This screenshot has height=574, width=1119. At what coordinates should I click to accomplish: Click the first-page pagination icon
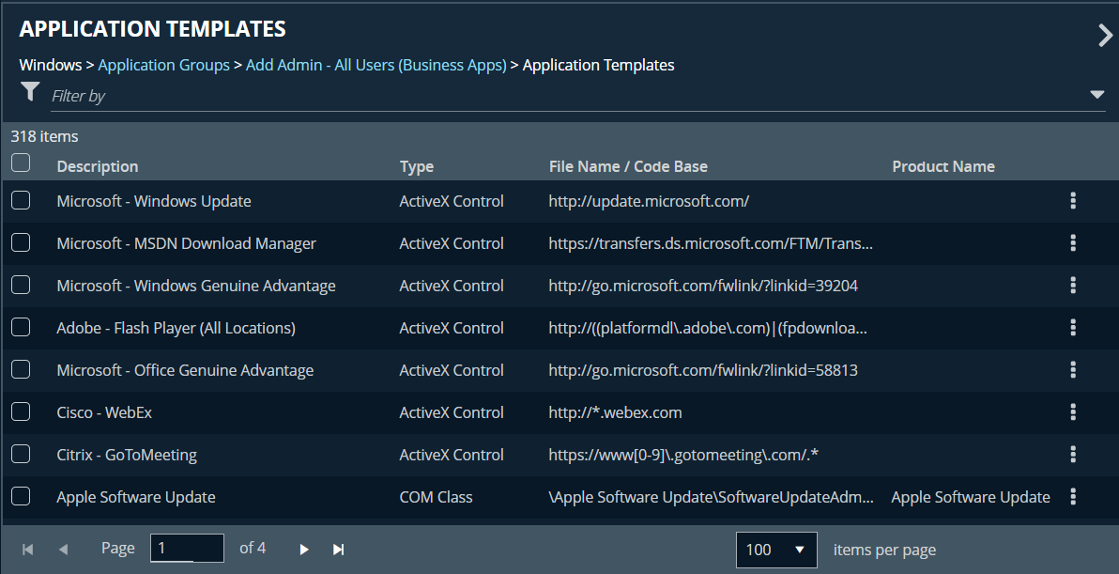pos(26,549)
